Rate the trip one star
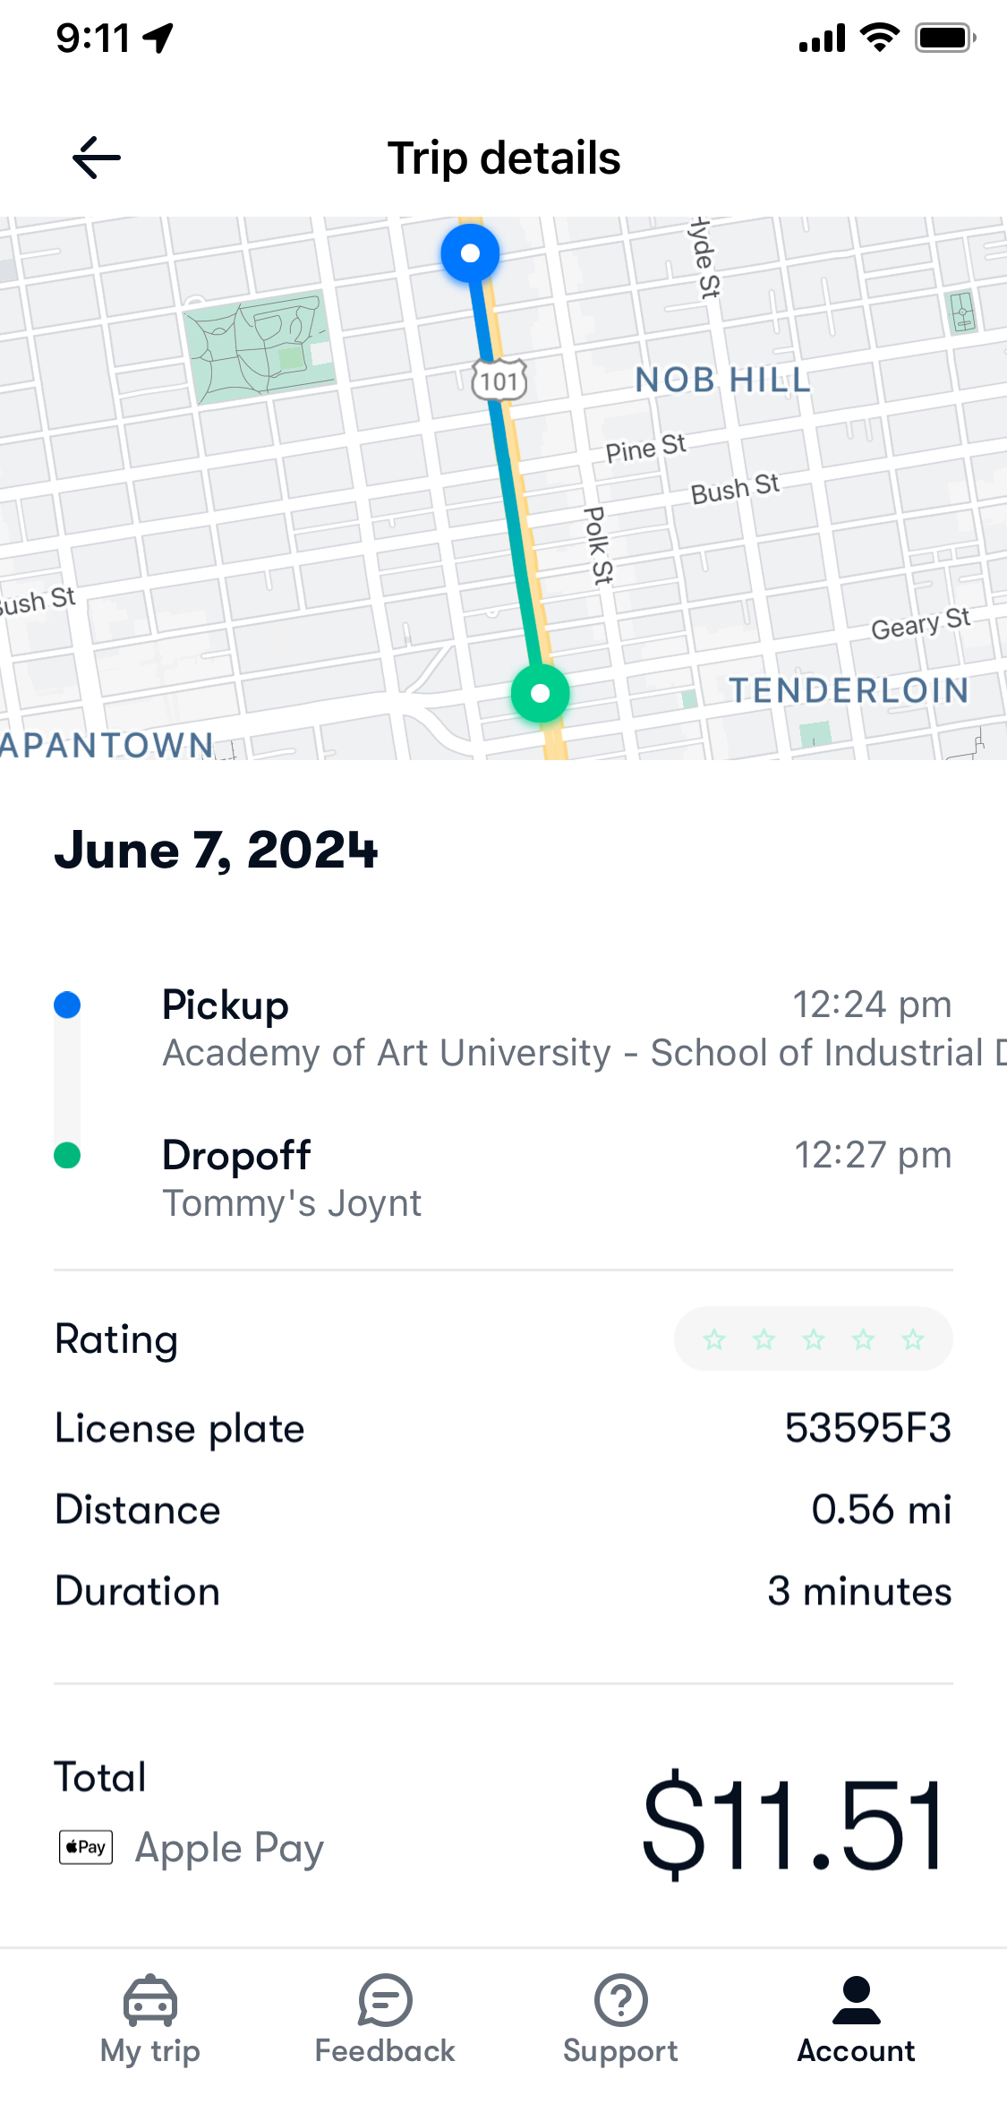The height and width of the screenshot is (2104, 1007). pos(714,1339)
